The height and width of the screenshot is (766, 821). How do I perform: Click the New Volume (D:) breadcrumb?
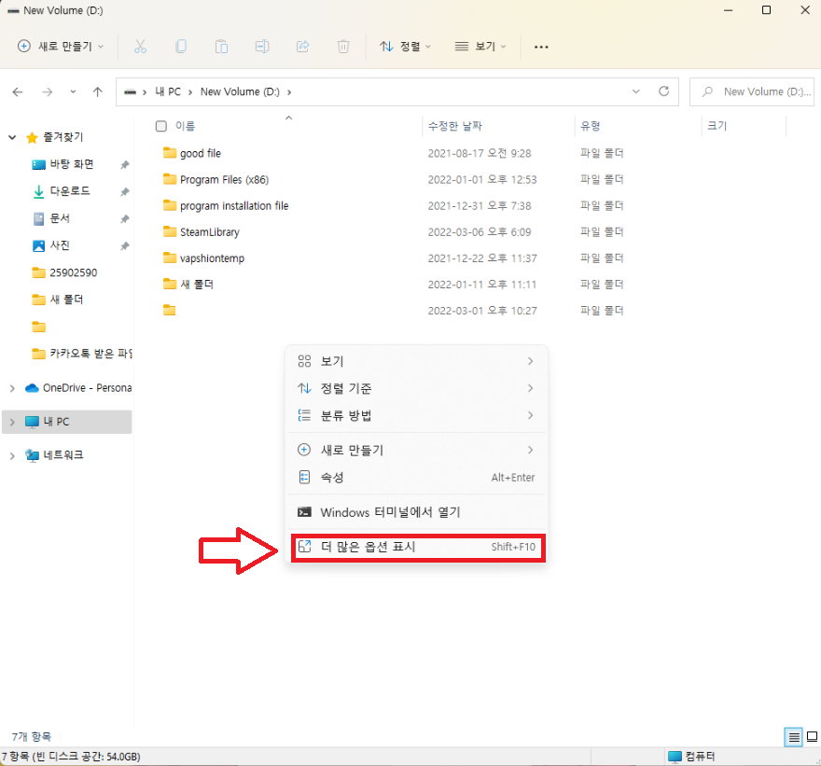[240, 92]
